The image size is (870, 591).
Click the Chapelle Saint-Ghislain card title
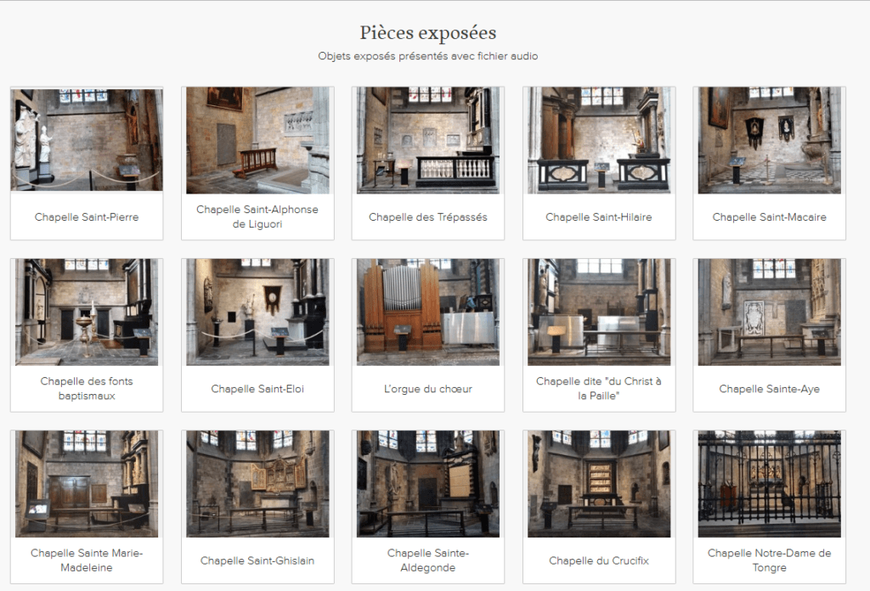[257, 560]
